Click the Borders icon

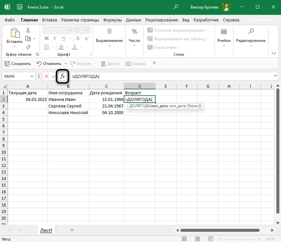(x=46, y=47)
